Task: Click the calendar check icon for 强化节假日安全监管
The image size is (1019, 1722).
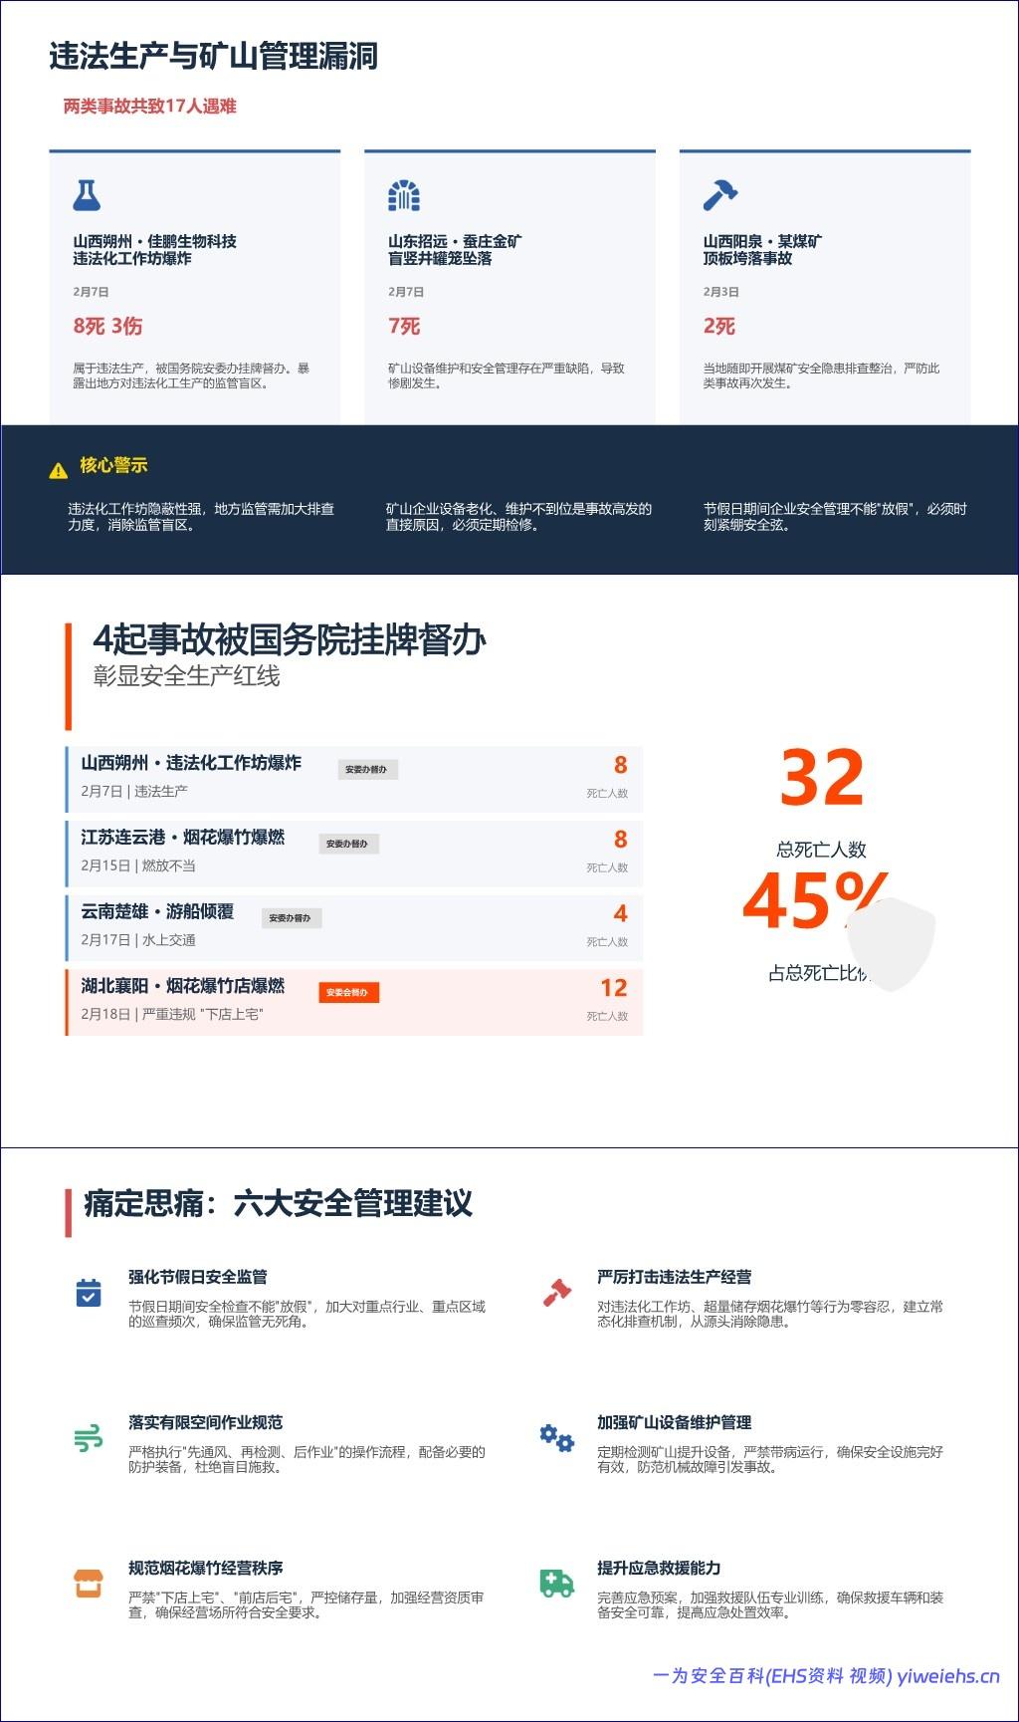Action: (x=89, y=1292)
